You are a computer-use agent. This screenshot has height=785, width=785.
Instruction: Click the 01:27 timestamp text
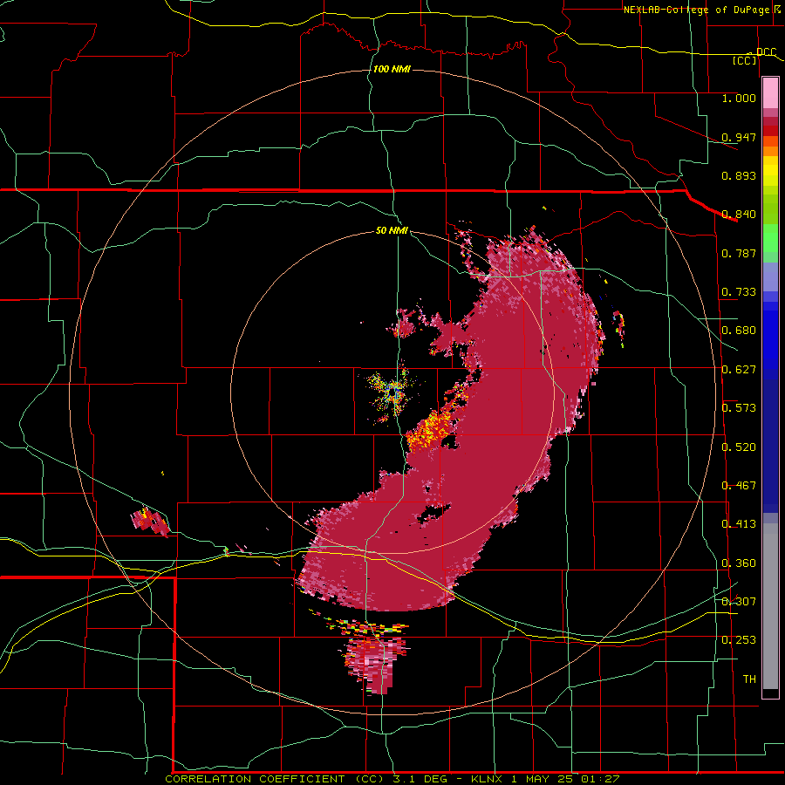click(600, 779)
